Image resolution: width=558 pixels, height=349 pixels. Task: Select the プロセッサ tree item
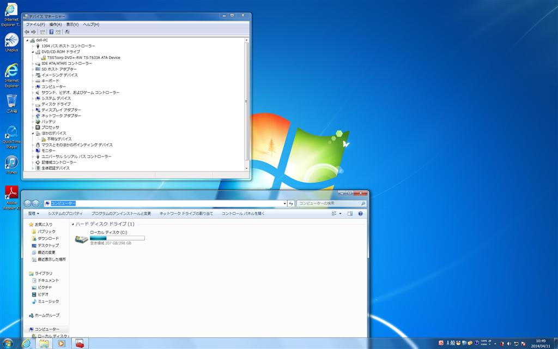click(x=50, y=128)
